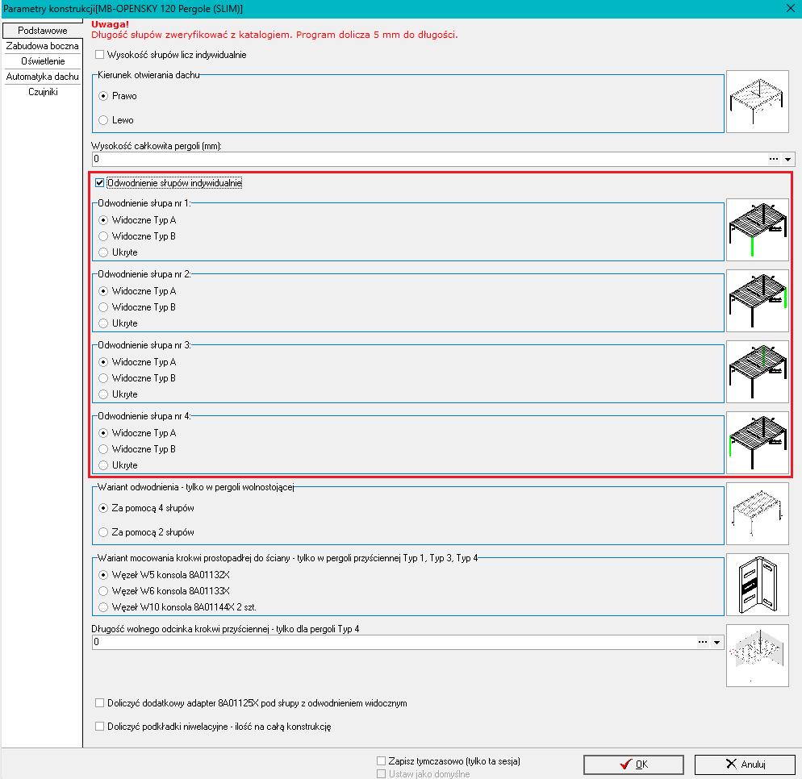Click the post 1 drainage preview image
Viewport: 802px width, 779px height.
[757, 230]
